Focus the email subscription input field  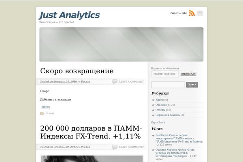165,74
